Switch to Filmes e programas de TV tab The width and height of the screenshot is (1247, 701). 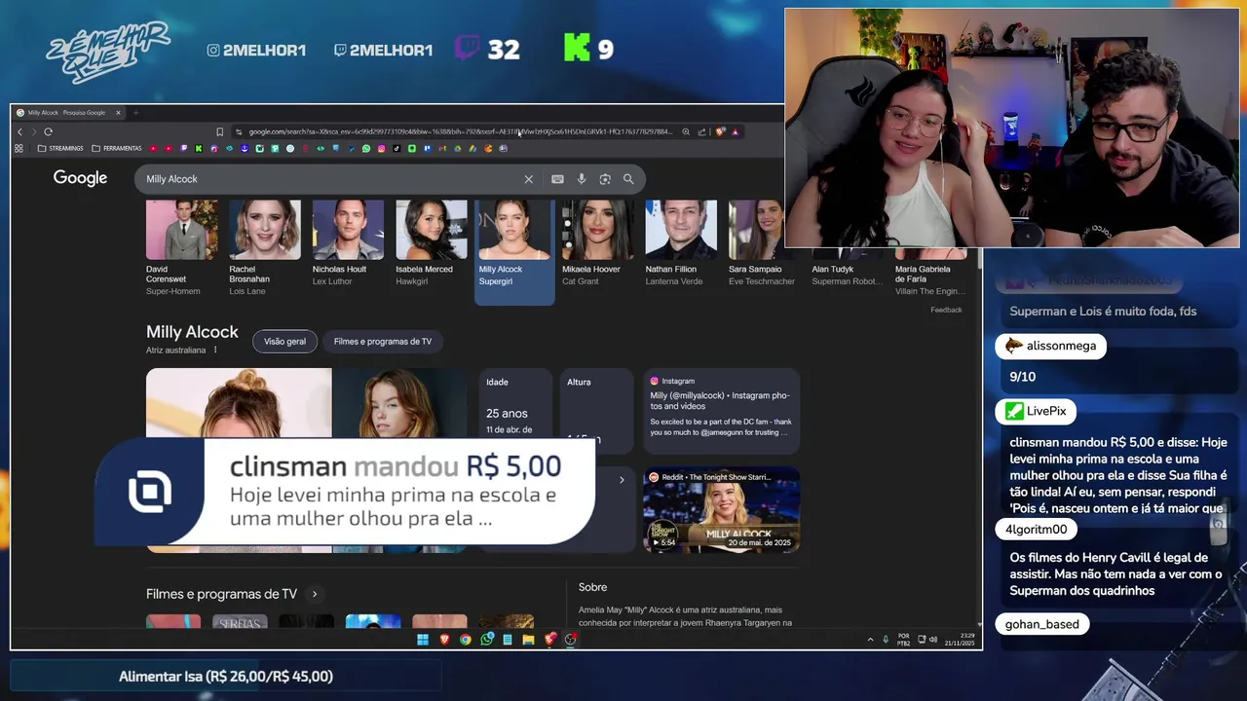pyautogui.click(x=383, y=342)
